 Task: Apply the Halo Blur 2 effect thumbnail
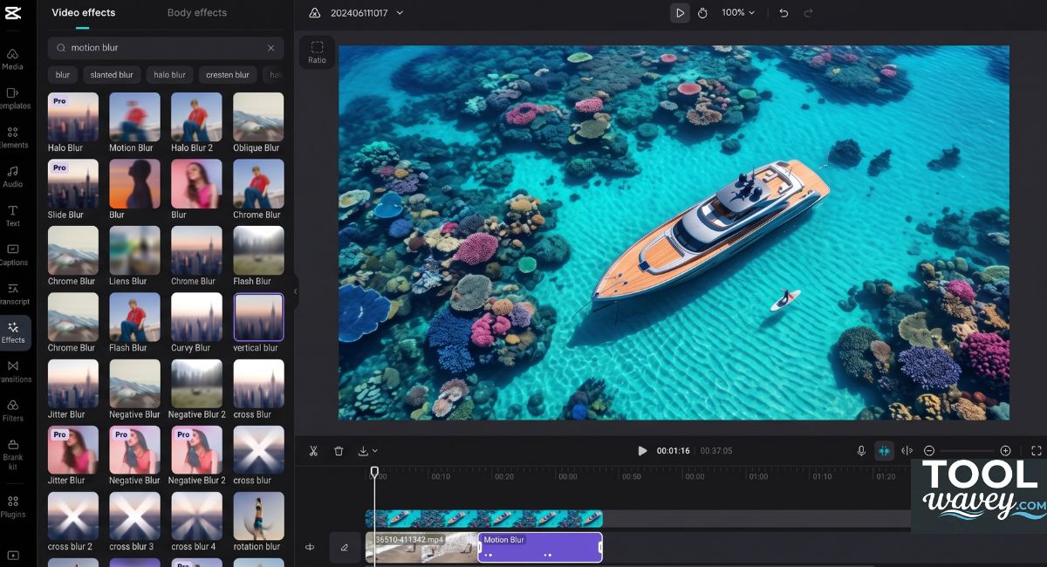coord(196,118)
